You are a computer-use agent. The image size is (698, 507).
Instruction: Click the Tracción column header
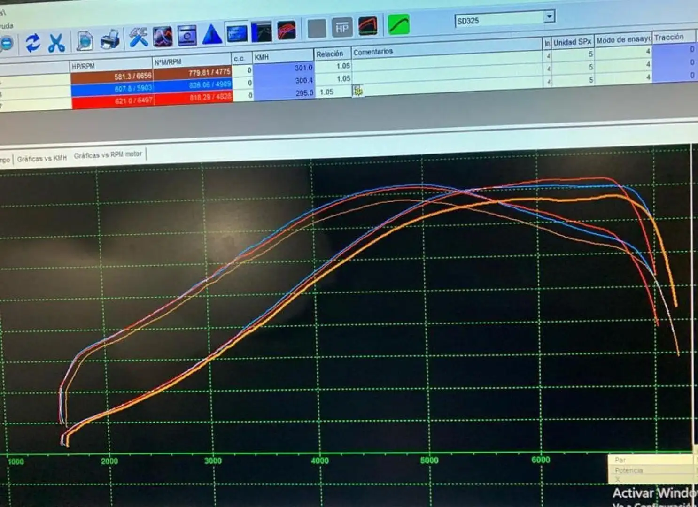(668, 37)
